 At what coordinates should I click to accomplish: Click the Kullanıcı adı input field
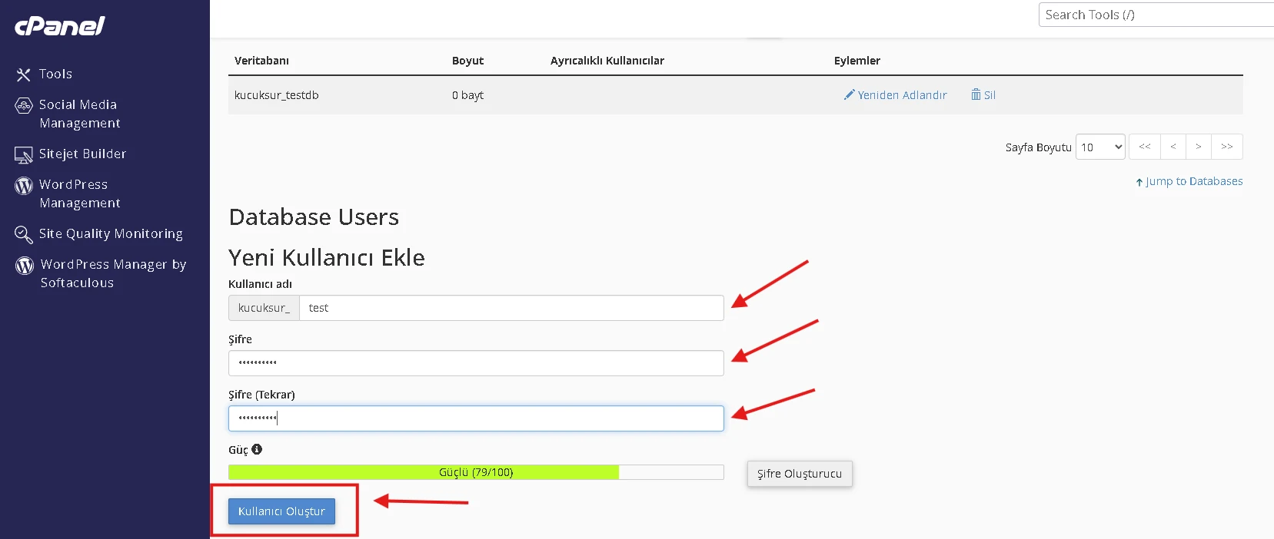coord(511,308)
